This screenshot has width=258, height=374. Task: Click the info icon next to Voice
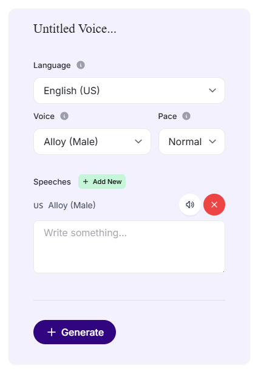(x=64, y=116)
